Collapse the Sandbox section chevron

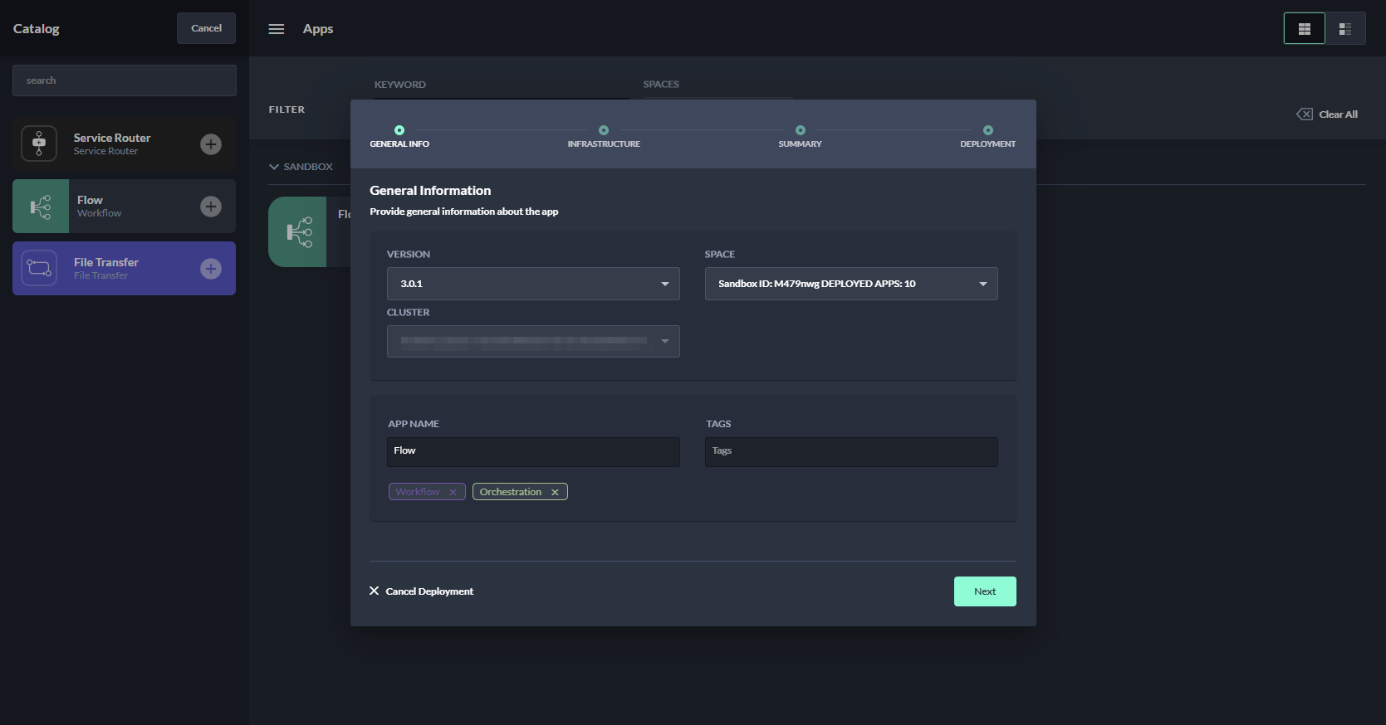tap(274, 167)
